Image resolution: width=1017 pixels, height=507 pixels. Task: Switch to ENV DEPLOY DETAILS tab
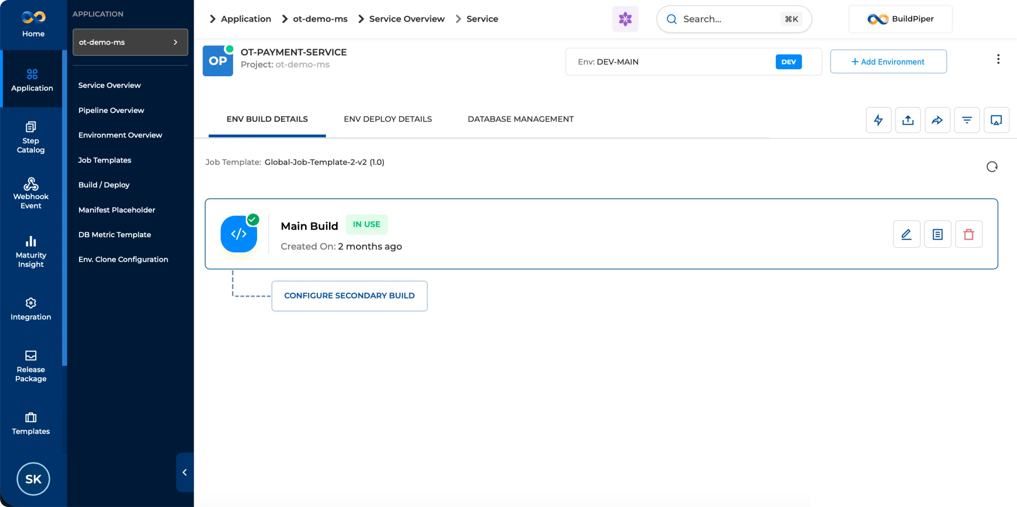point(387,119)
